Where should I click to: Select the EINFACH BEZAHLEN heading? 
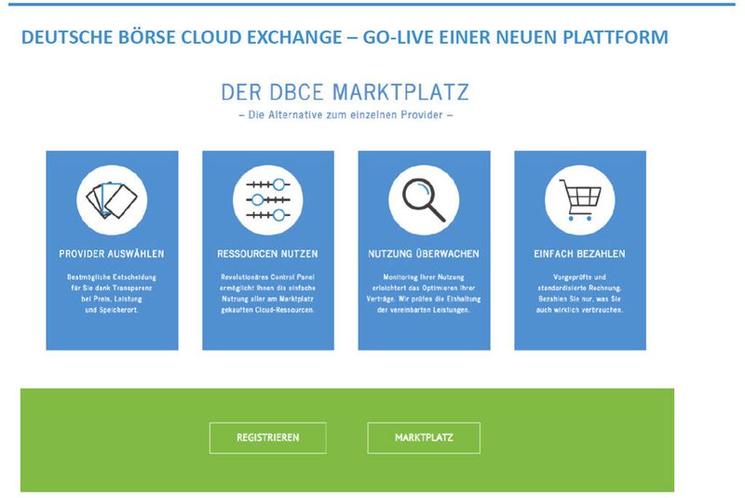(579, 253)
